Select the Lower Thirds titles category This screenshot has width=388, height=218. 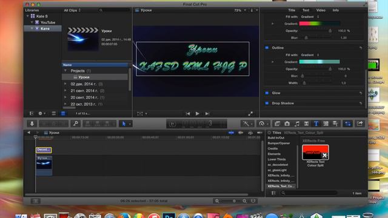[x=276, y=159]
